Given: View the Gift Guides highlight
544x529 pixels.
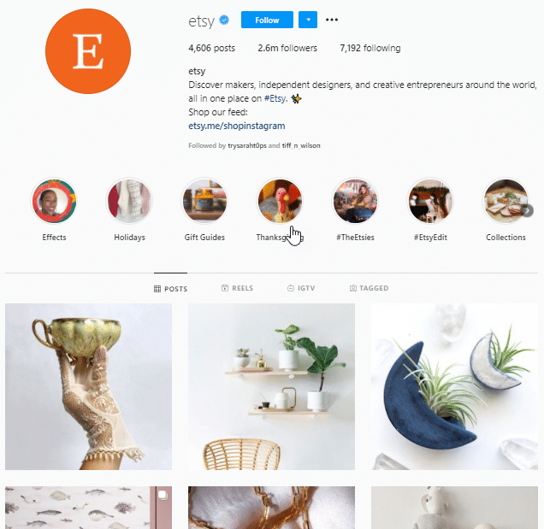Looking at the screenshot, I should [204, 201].
